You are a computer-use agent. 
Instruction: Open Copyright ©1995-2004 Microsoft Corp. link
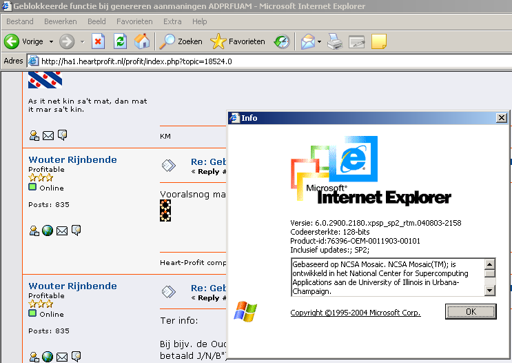click(x=356, y=313)
